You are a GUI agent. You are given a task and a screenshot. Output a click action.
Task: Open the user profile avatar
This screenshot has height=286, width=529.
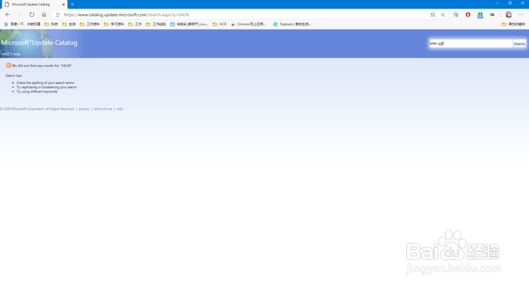tap(508, 14)
